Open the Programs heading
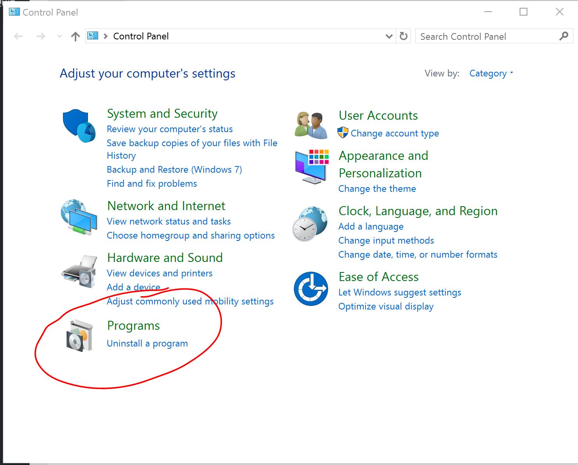 coord(134,326)
